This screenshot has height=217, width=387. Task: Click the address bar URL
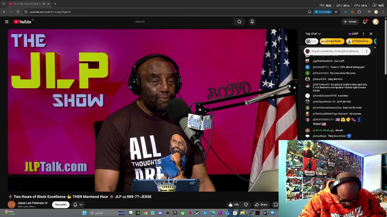click(x=50, y=12)
